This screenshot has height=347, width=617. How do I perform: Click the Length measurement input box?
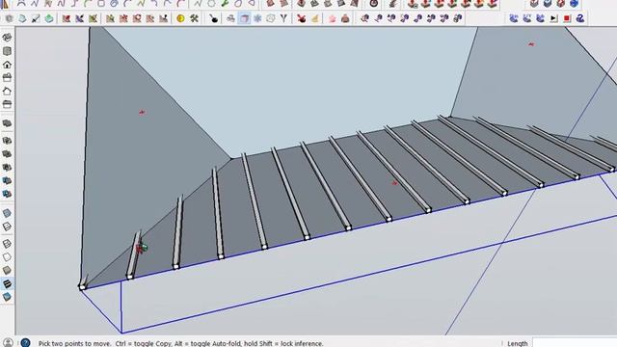click(575, 343)
